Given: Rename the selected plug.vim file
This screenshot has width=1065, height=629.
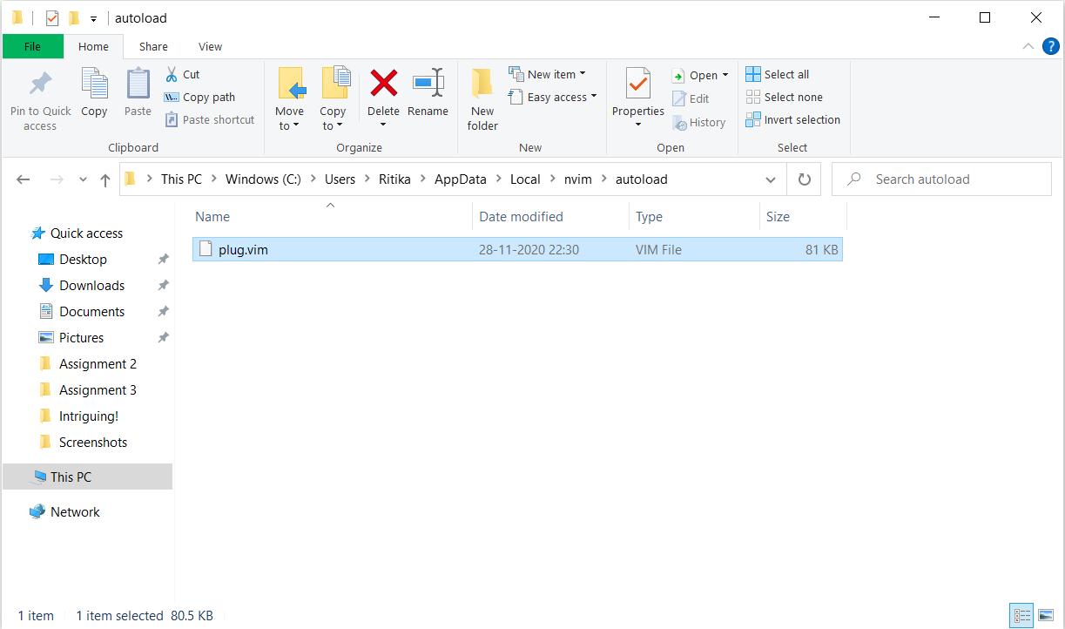Looking at the screenshot, I should 428,92.
